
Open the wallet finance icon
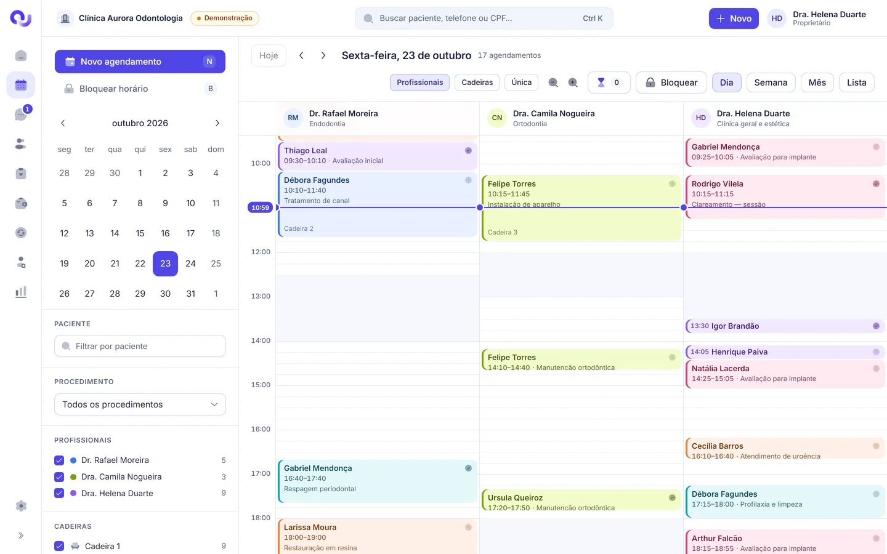tap(21, 203)
